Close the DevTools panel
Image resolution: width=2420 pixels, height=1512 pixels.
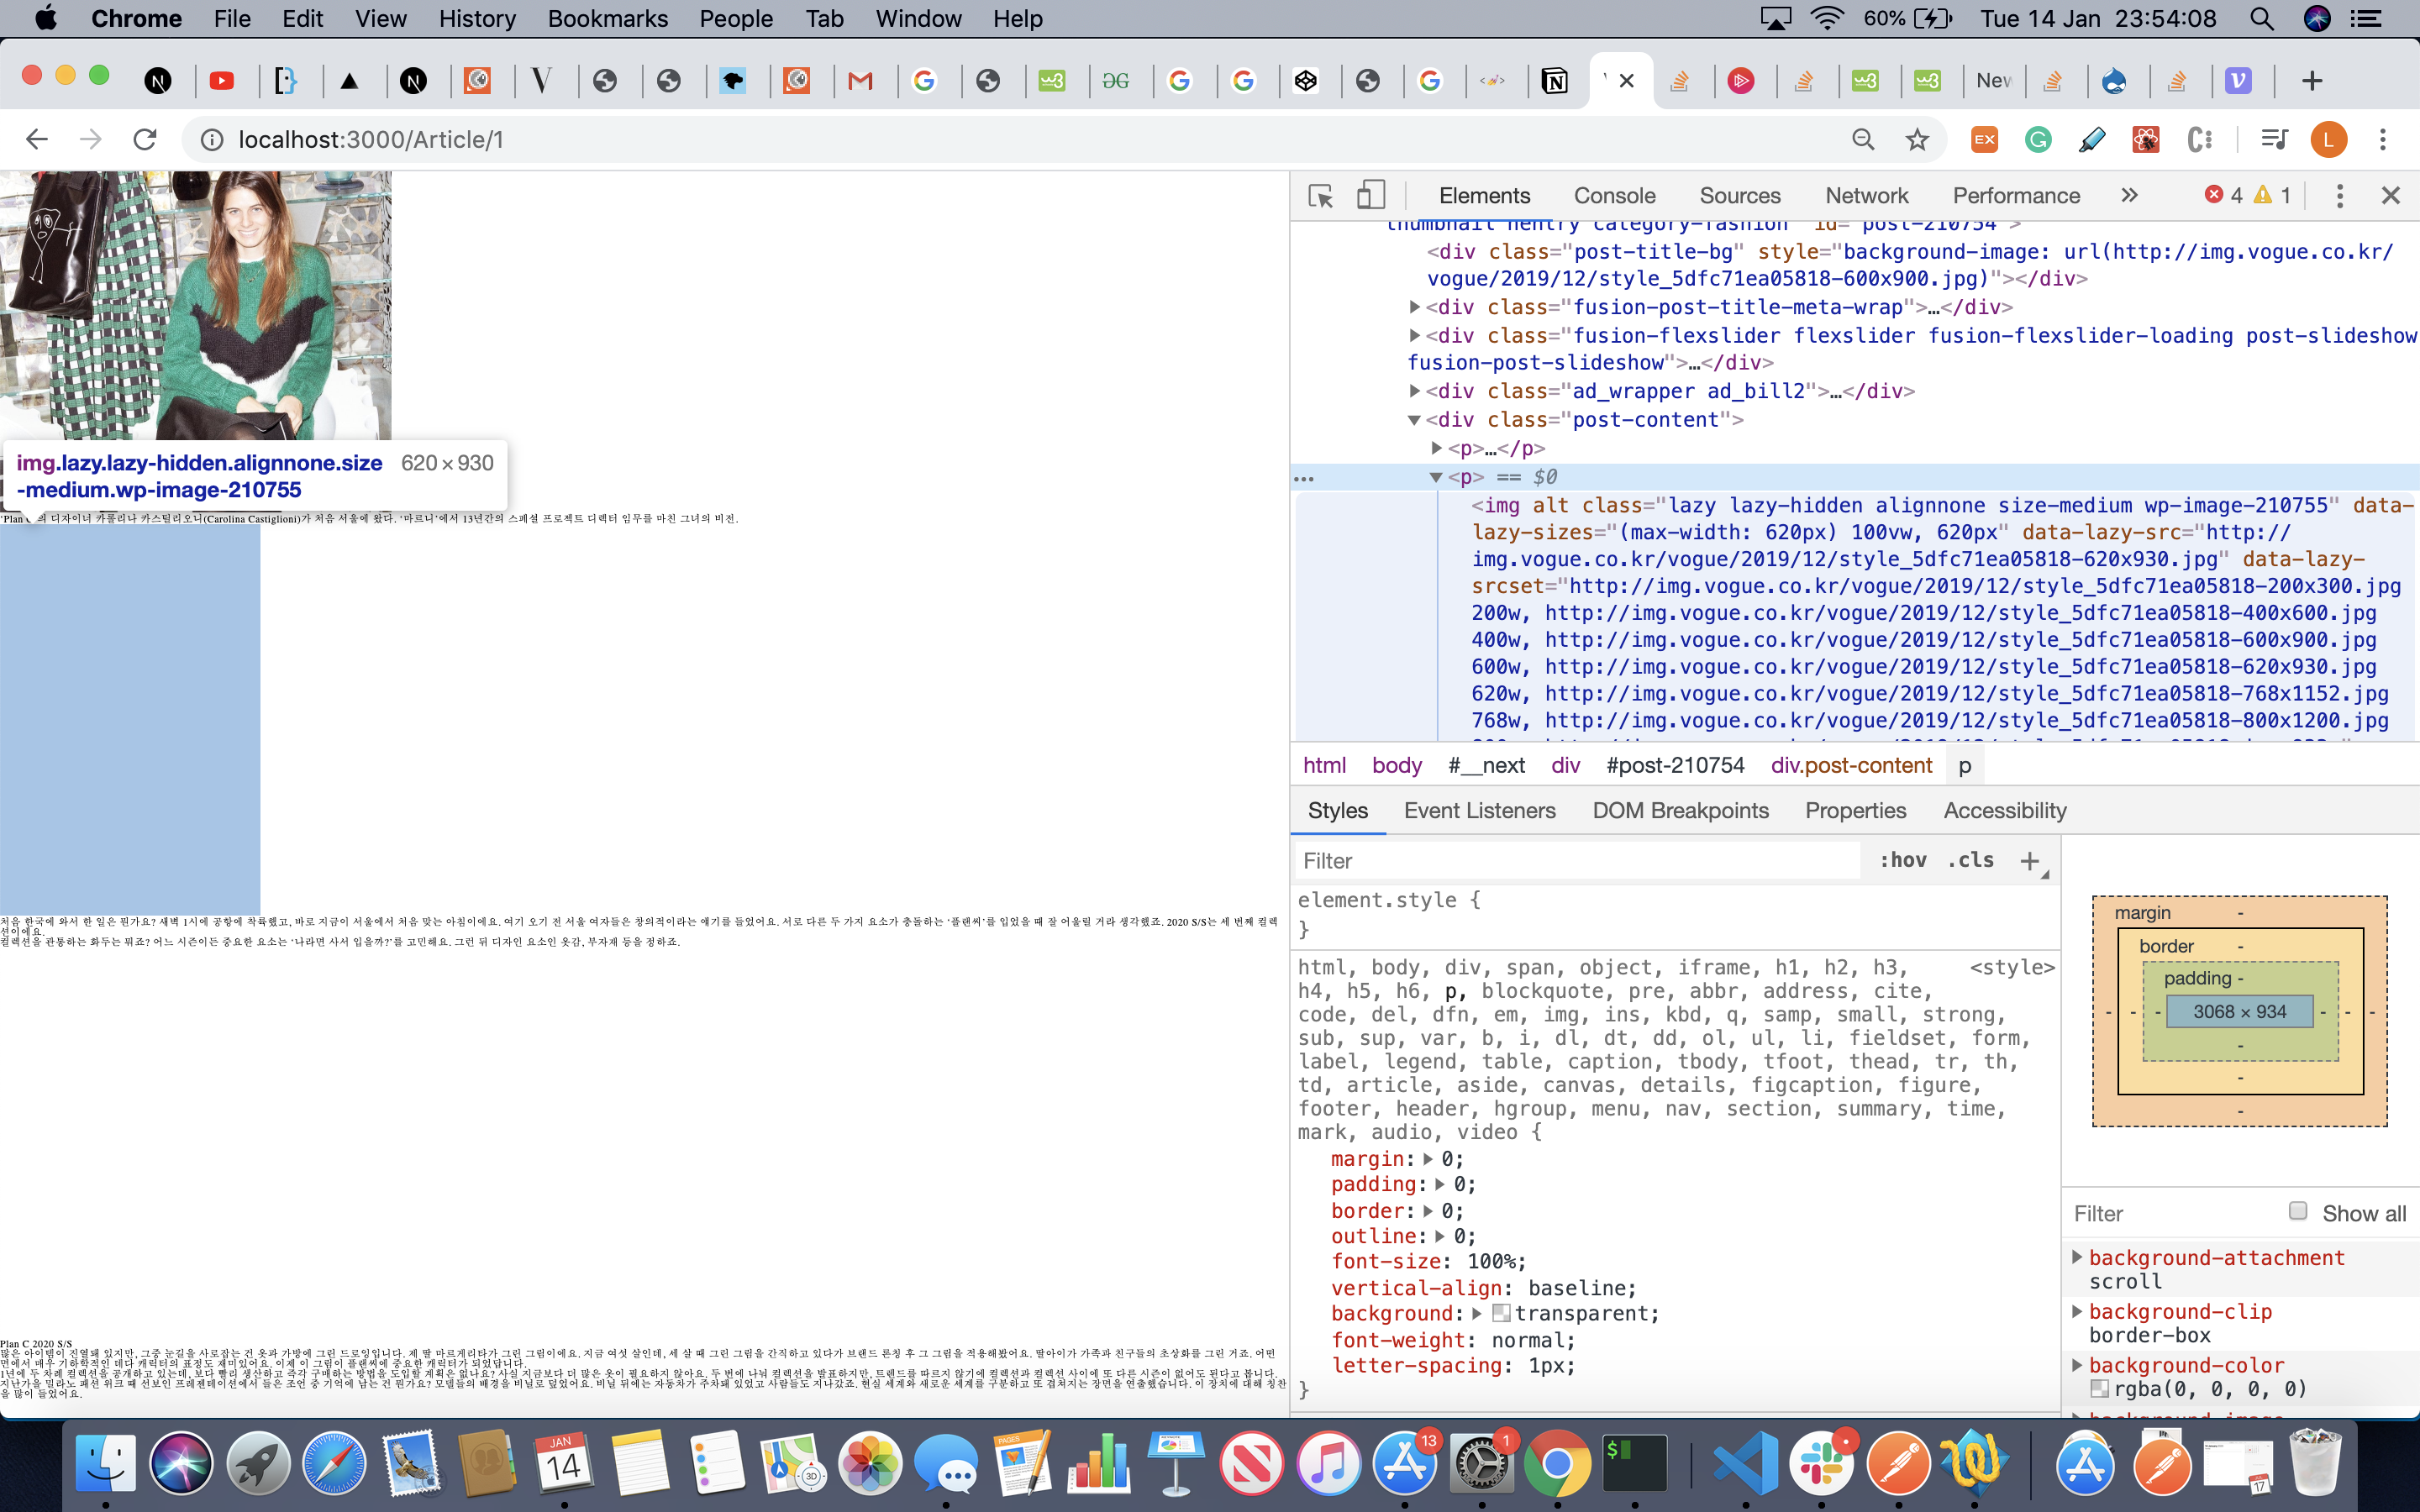coord(2391,196)
